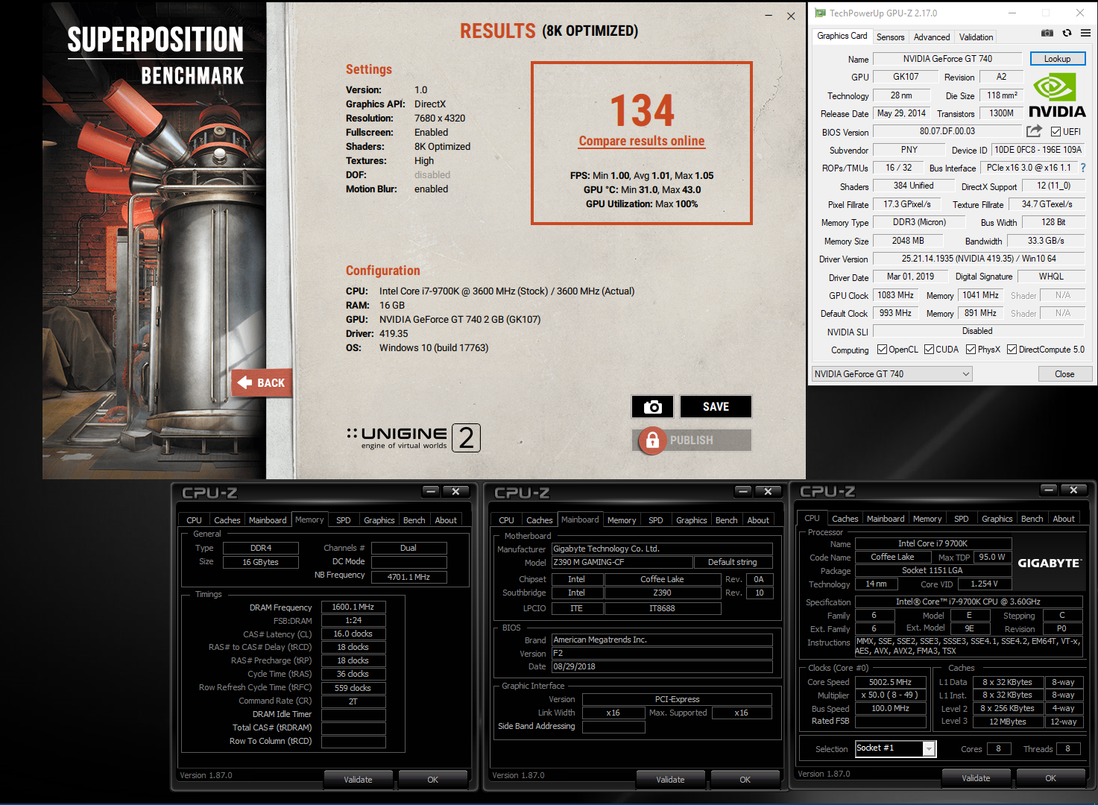
Task: Click the Bus Interface question mark icon
Action: click(1083, 168)
